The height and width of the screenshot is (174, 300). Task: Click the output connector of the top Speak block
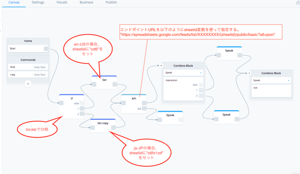click(240, 54)
